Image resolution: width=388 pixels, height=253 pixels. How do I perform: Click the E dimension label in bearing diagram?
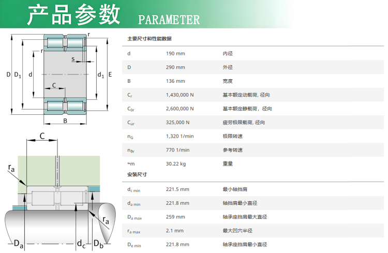tap(110, 75)
